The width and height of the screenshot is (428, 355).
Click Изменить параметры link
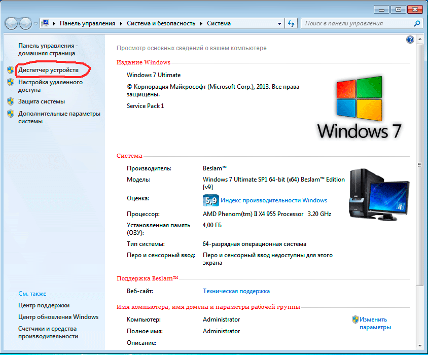point(375,324)
